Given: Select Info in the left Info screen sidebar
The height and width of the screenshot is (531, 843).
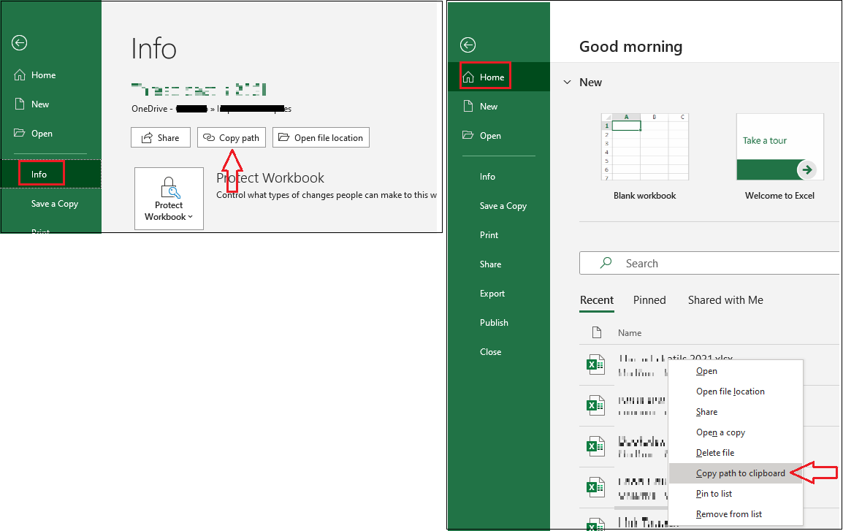Looking at the screenshot, I should pyautogui.click(x=50, y=174).
